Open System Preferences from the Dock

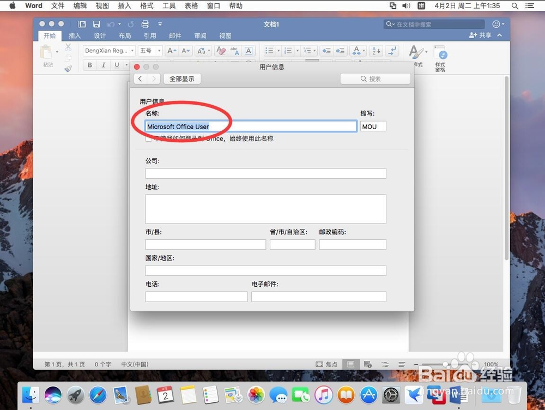pos(391,395)
